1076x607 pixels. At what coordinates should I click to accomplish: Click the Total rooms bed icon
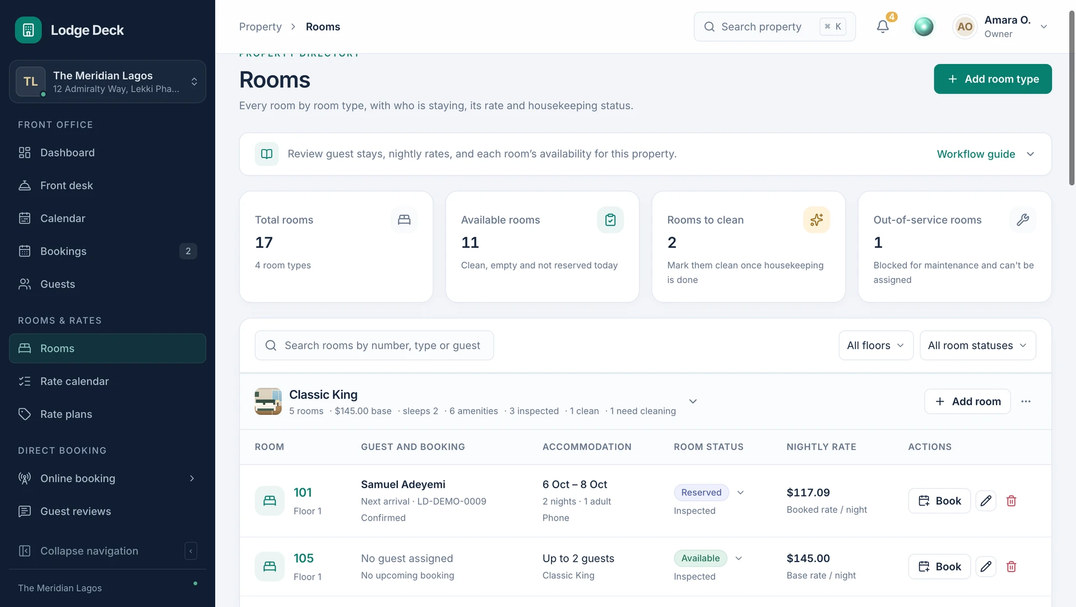tap(404, 220)
